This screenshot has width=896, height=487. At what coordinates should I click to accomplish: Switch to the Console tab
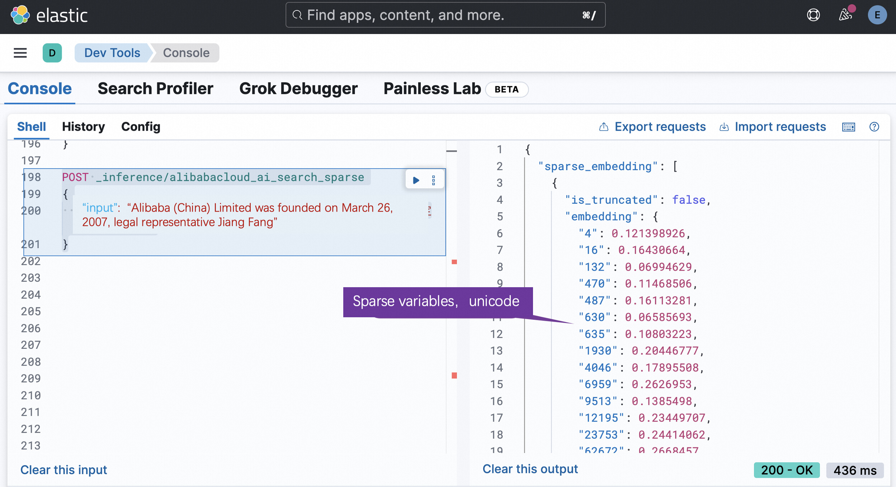click(x=40, y=89)
